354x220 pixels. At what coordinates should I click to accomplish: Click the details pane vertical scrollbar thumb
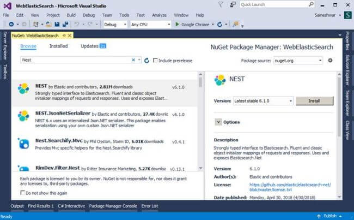[x=339, y=106]
